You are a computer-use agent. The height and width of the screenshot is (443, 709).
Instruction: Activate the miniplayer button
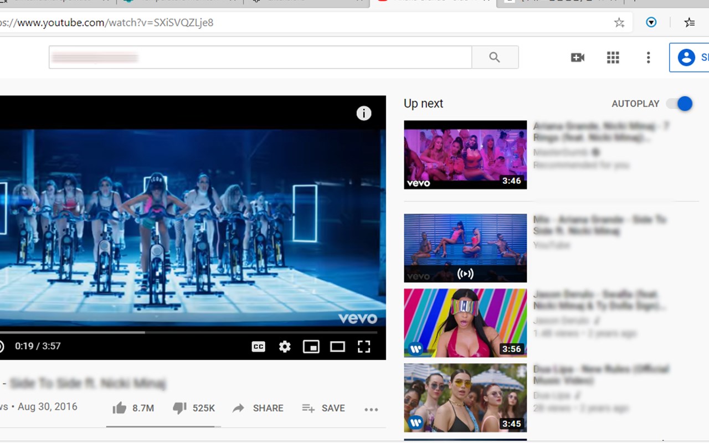pos(311,347)
